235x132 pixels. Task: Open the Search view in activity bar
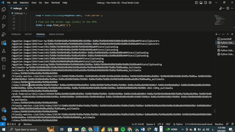pyautogui.click(x=4, y=18)
